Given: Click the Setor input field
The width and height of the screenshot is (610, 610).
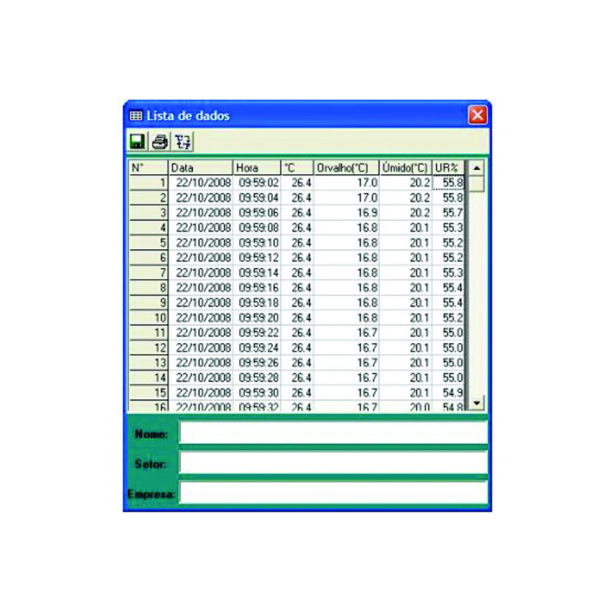Looking at the screenshot, I should point(334,463).
